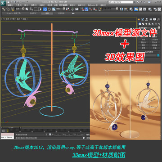Open the named selection sets dropdown

coord(110,9)
